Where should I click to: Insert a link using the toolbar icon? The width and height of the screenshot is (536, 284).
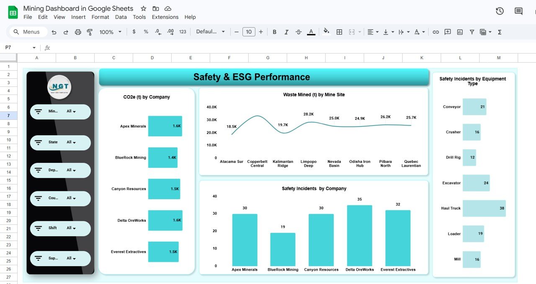pyautogui.click(x=435, y=32)
